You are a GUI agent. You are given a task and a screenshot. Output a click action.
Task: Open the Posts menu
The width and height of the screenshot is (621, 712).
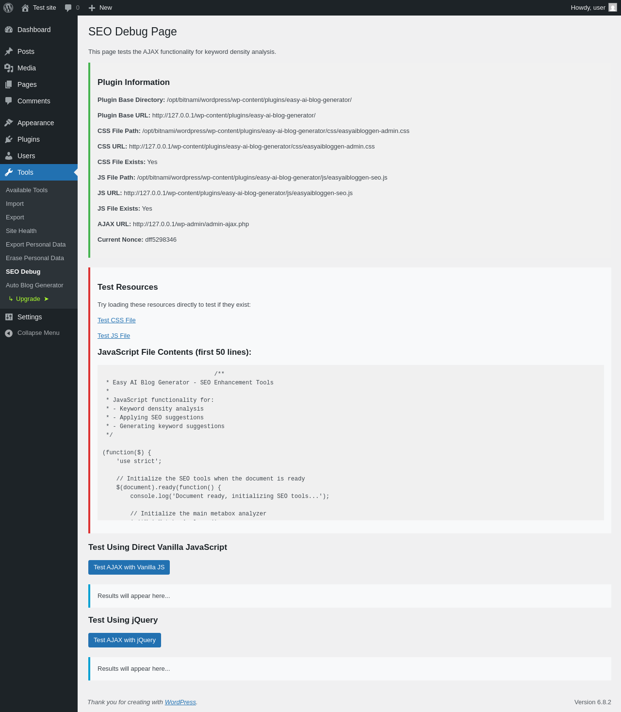[39, 51]
